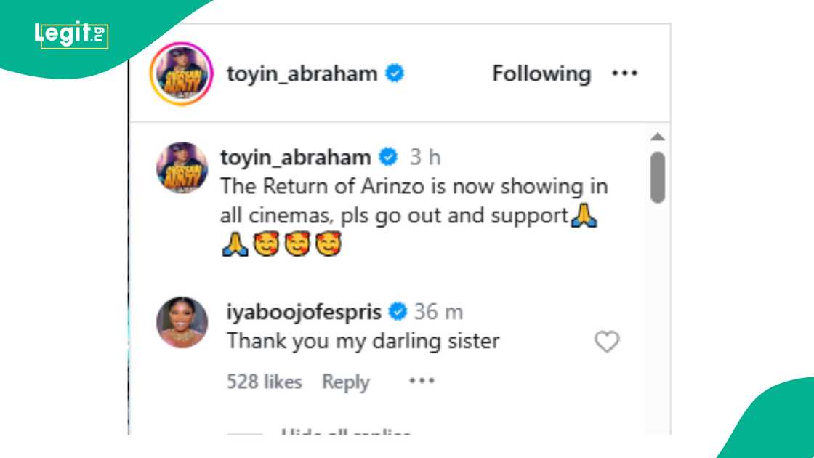Open the comment options three-dot menu
Screen dimensions: 814x458
pyautogui.click(x=422, y=381)
